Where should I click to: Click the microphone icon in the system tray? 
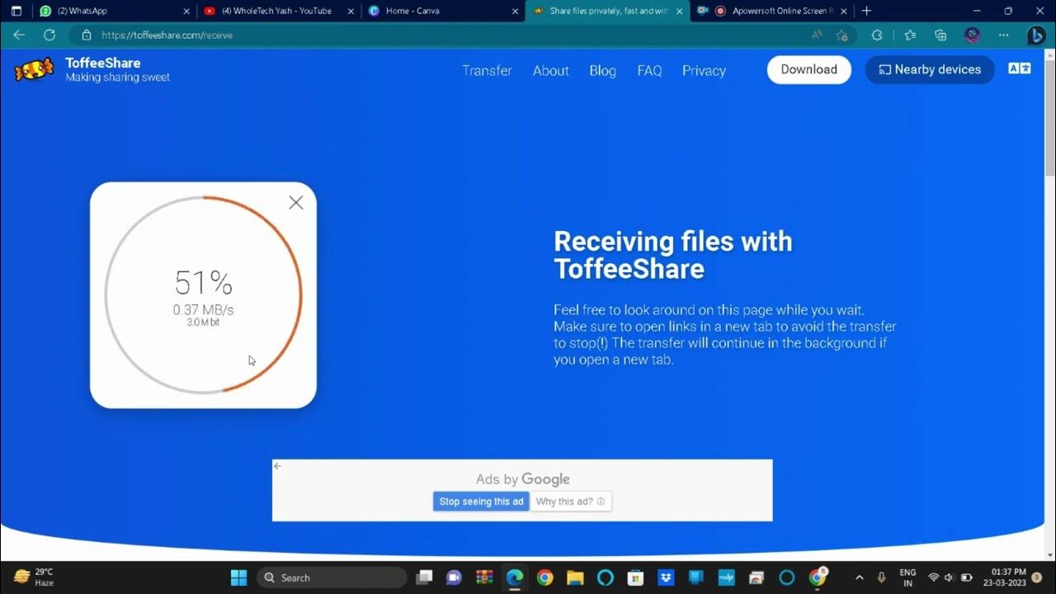[x=882, y=577]
